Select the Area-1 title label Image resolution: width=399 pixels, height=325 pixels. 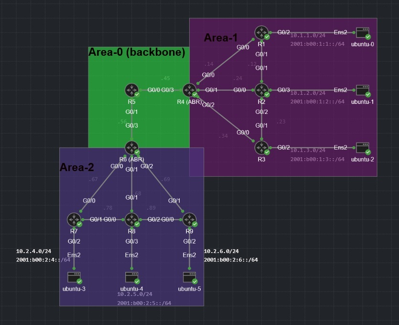click(x=221, y=38)
